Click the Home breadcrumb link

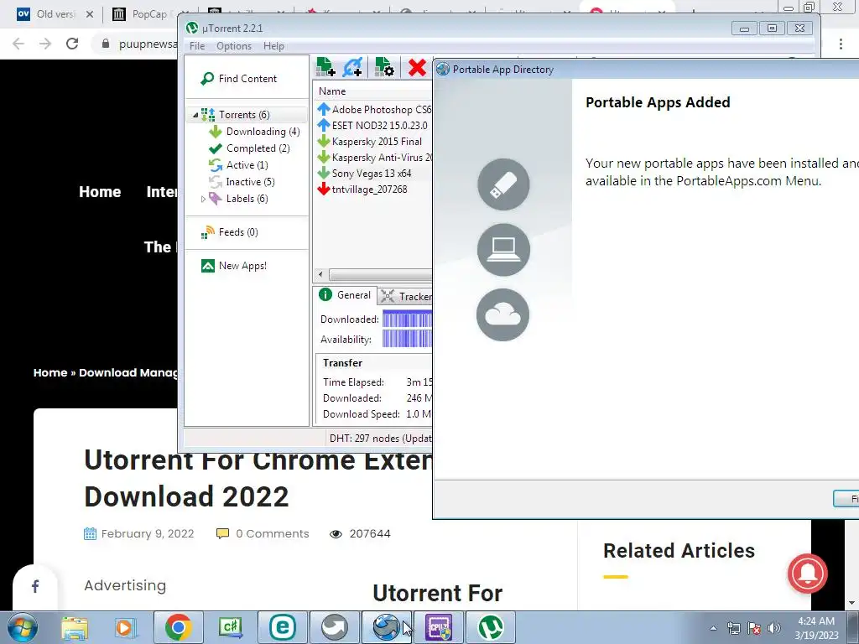click(x=49, y=372)
